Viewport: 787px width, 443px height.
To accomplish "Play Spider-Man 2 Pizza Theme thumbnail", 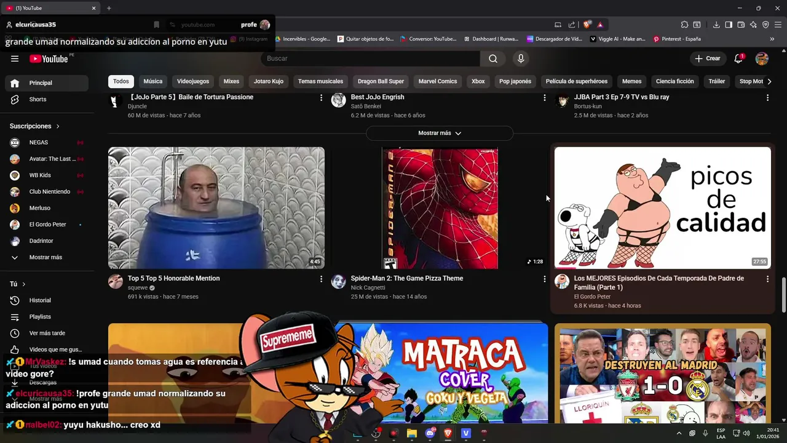I will [x=440, y=208].
